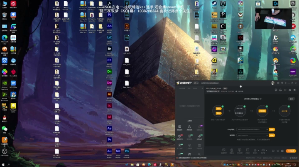Viewport: 299px width, 167px height.
Task: Expand the speaker options arrow
Action: pyautogui.click(x=266, y=150)
